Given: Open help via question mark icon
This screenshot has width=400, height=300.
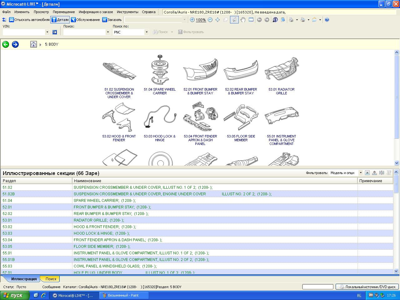Looking at the screenshot, I should coord(327,20).
